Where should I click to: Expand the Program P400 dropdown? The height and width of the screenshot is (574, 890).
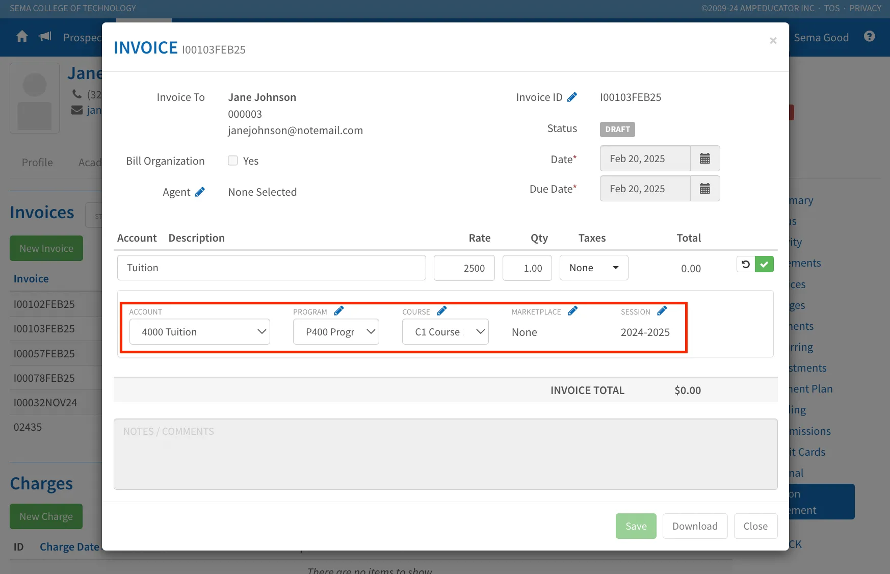(336, 332)
